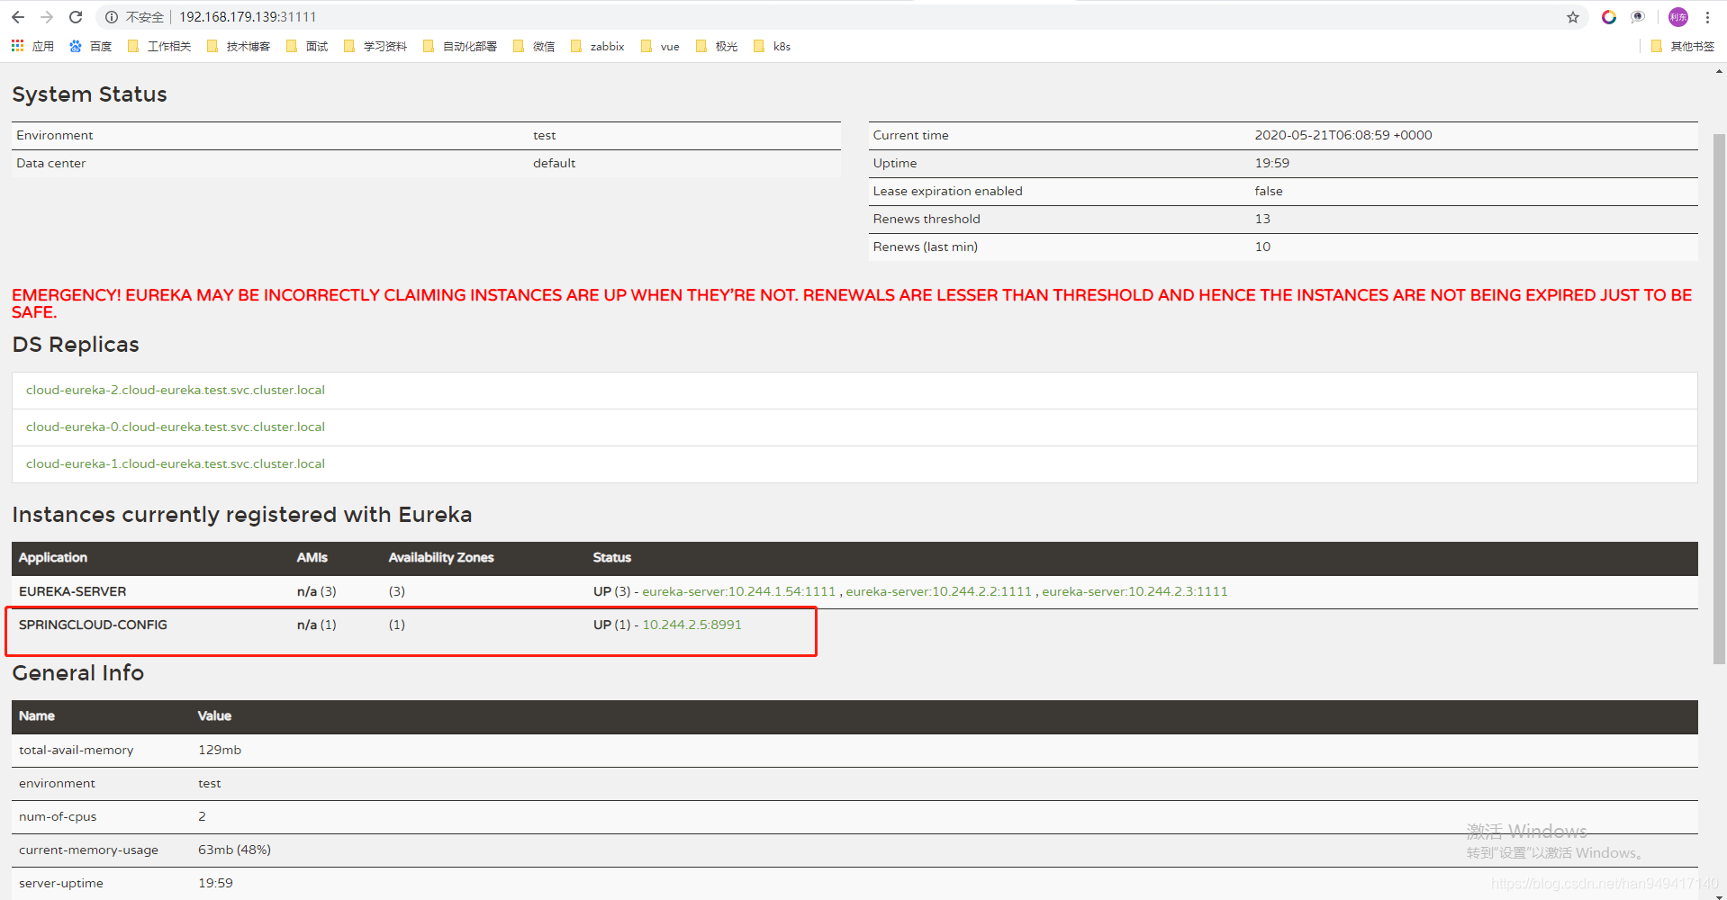
Task: Click the Lease expiration enabled false value
Action: 1269,191
